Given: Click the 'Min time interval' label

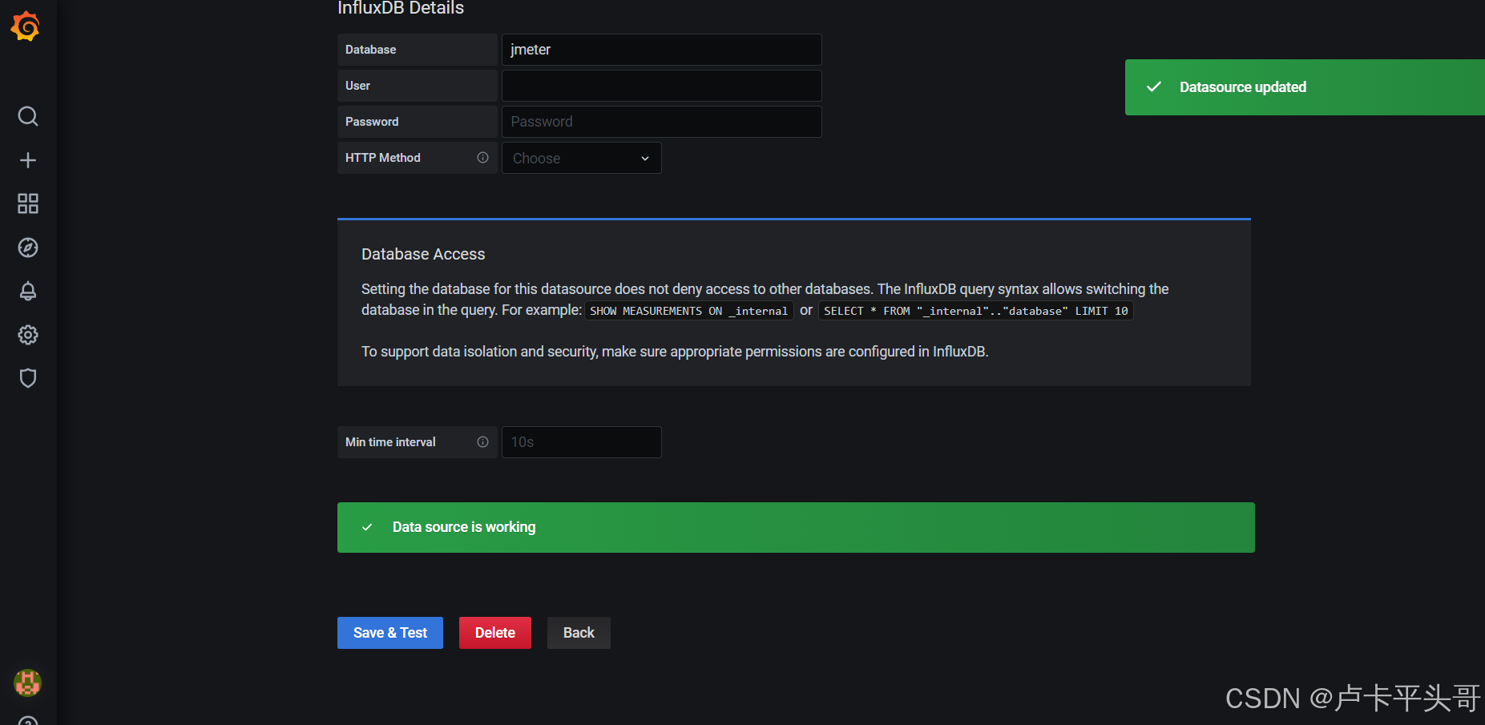Looking at the screenshot, I should coord(390,442).
